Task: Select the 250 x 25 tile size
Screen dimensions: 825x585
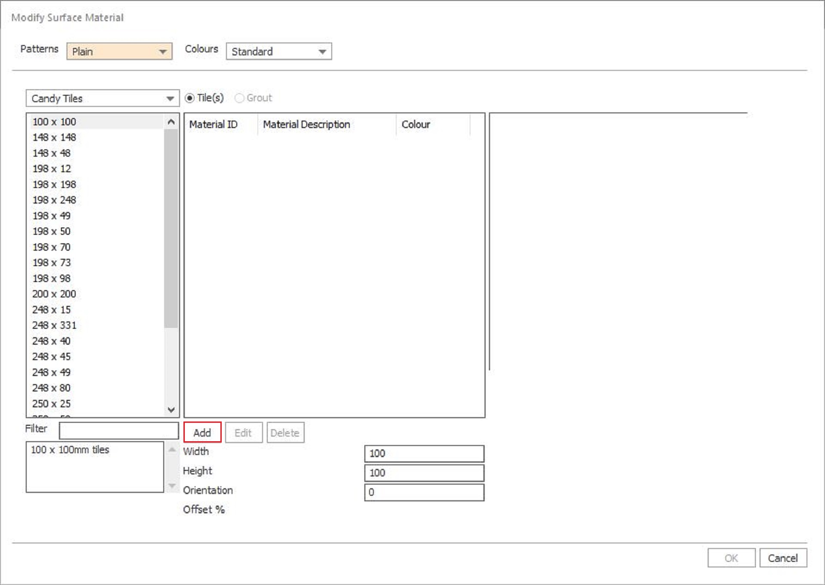Action: [96, 404]
